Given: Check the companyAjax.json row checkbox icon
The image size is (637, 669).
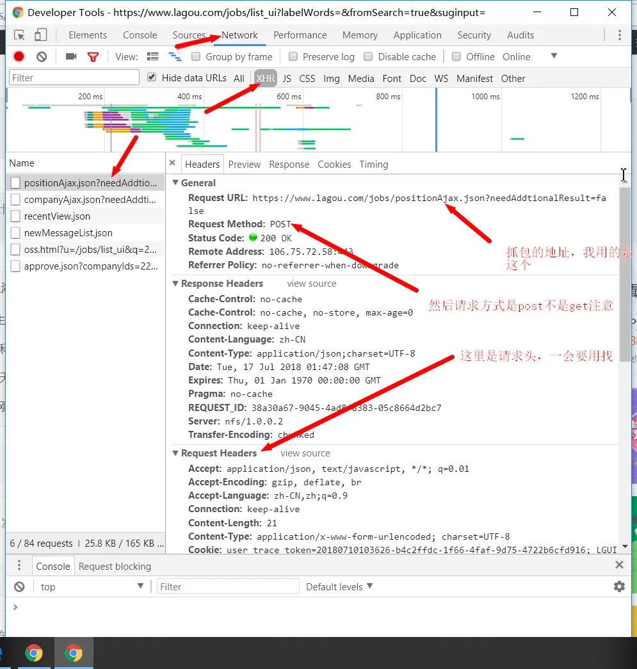Looking at the screenshot, I should (15, 199).
